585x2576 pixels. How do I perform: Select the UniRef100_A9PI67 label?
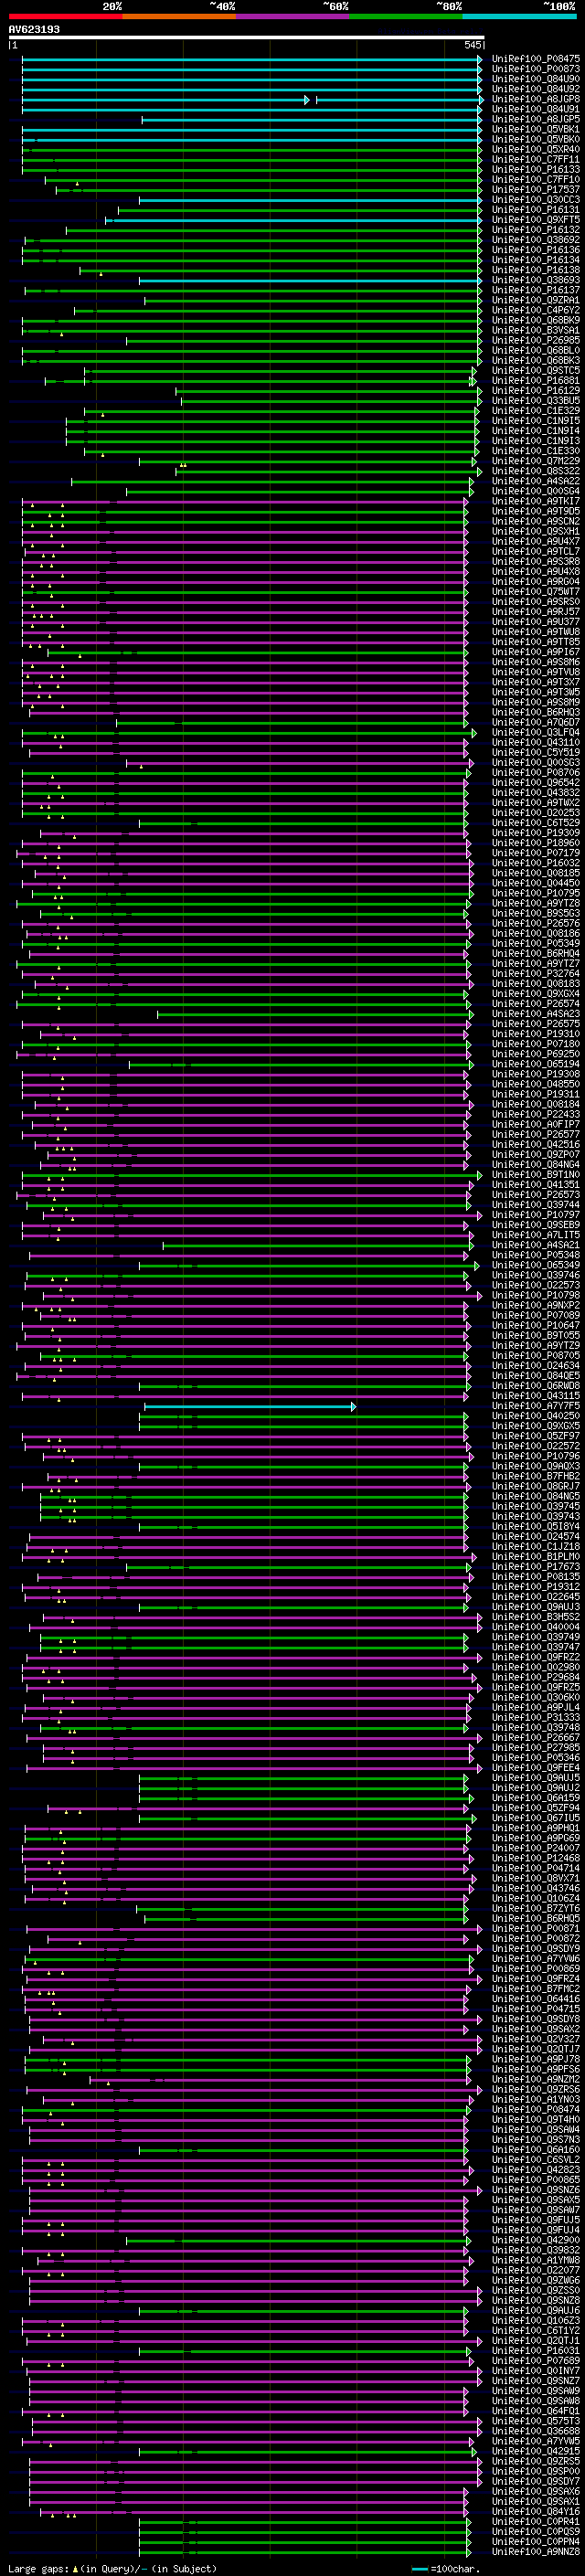(535, 652)
